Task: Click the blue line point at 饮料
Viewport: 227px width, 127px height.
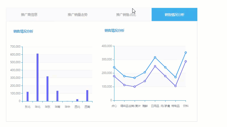Action: [x=186, y=53]
